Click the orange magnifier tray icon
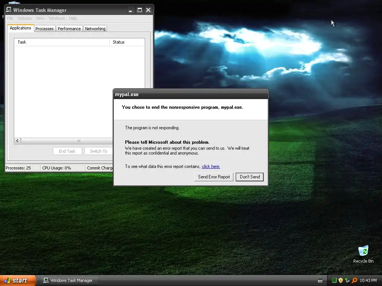Viewport: 382px width, 286px height. (354, 280)
